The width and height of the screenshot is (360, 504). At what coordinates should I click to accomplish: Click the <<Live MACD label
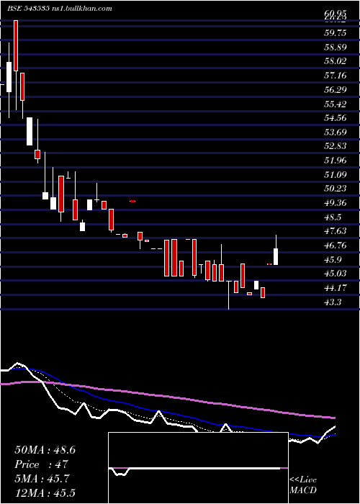click(303, 485)
